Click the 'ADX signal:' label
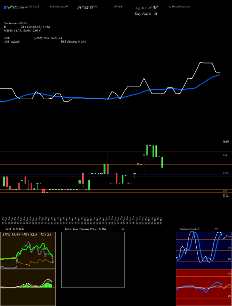Screen dimensions: 232x306 [x=11, y=42]
